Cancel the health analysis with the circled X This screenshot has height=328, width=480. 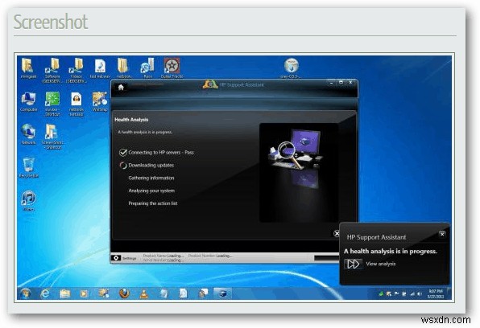coord(336,233)
